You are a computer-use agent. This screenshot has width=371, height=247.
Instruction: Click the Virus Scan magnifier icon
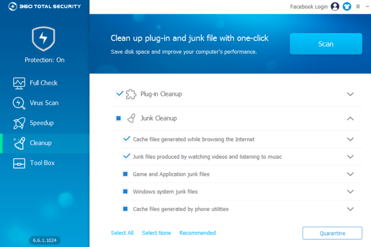point(19,103)
